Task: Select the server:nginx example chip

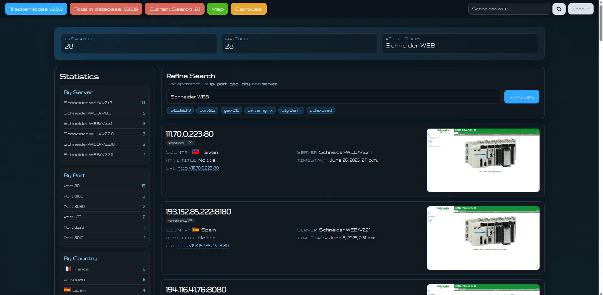Action: (x=260, y=110)
